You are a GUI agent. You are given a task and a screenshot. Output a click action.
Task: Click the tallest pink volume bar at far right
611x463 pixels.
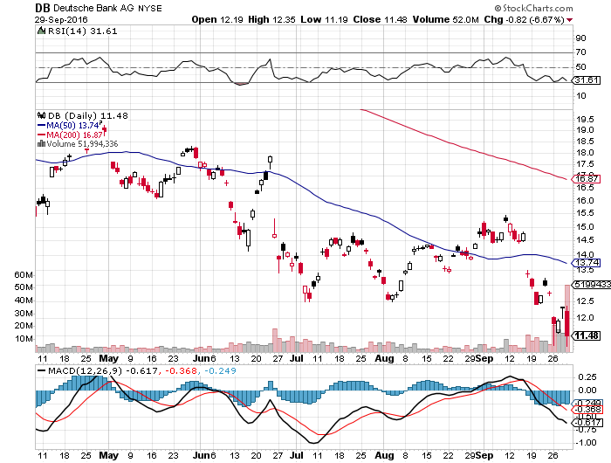coord(567,318)
